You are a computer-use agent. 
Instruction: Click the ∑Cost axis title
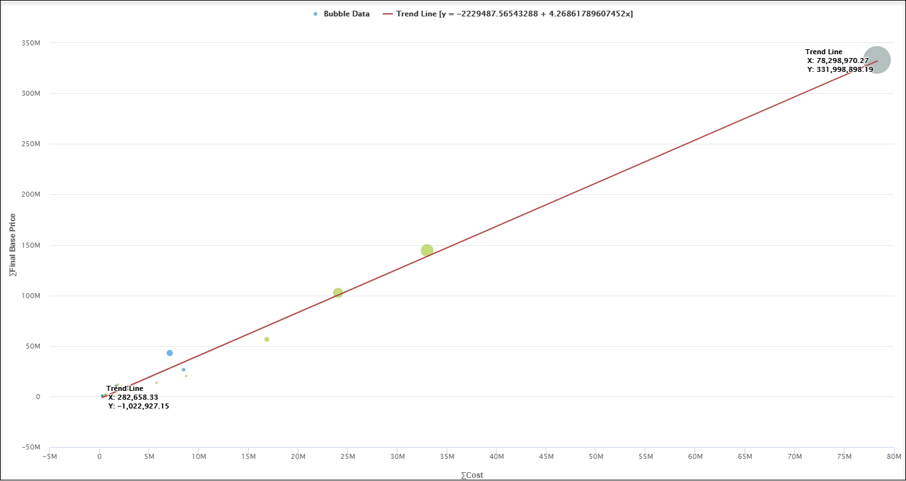(471, 475)
